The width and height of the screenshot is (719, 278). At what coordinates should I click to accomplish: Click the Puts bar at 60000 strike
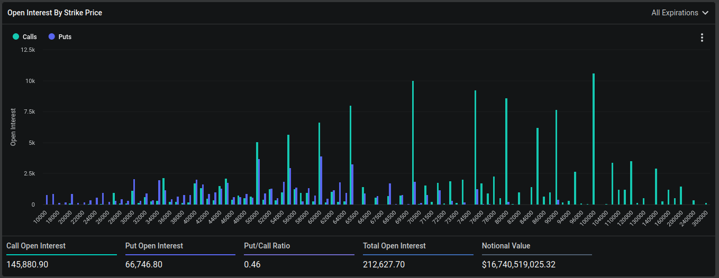[x=321, y=180]
